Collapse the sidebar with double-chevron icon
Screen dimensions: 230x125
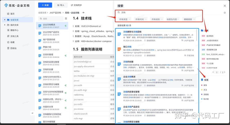coord(32,113)
